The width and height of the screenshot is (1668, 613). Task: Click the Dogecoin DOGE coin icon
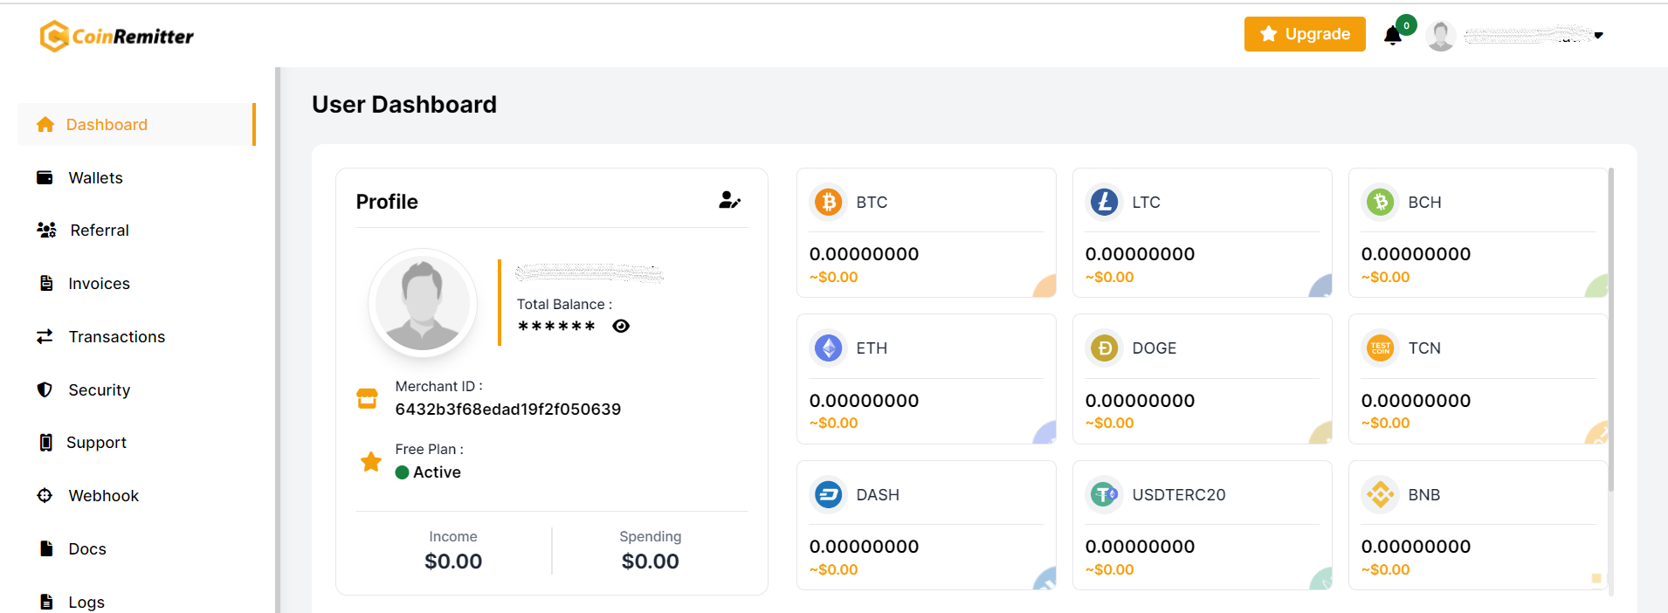tap(1104, 348)
